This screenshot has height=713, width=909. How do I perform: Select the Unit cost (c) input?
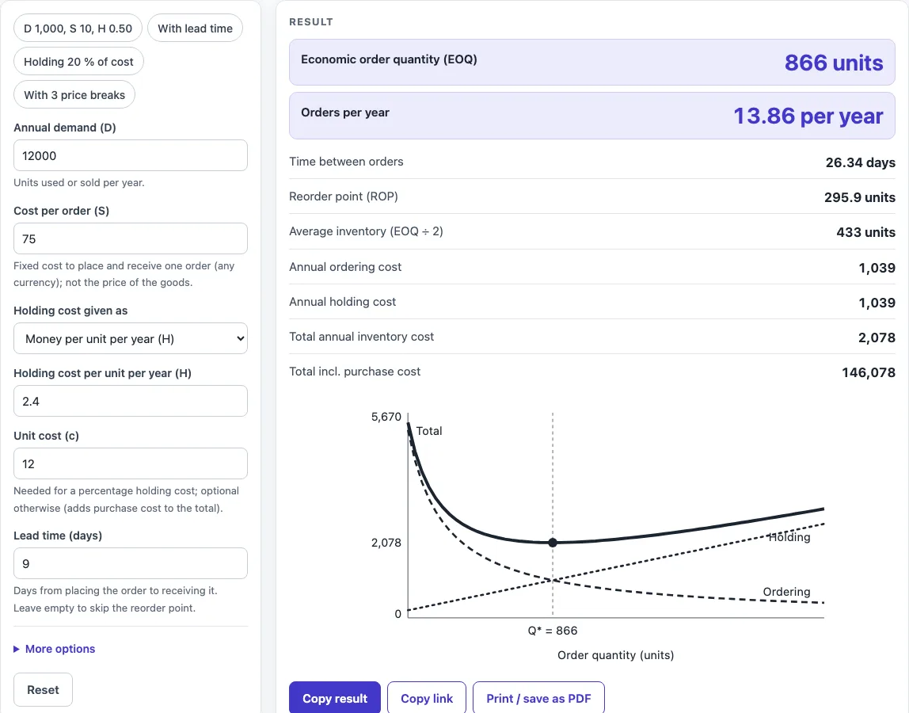[131, 463]
